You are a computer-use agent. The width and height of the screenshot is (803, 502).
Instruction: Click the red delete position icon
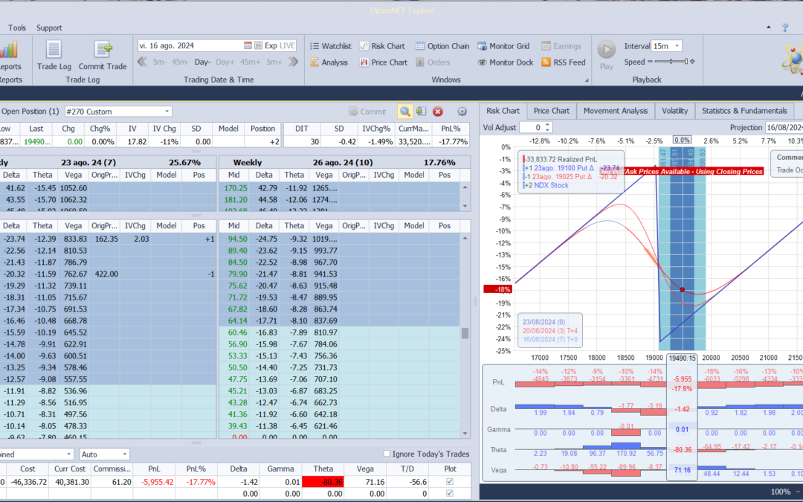pyautogui.click(x=438, y=112)
